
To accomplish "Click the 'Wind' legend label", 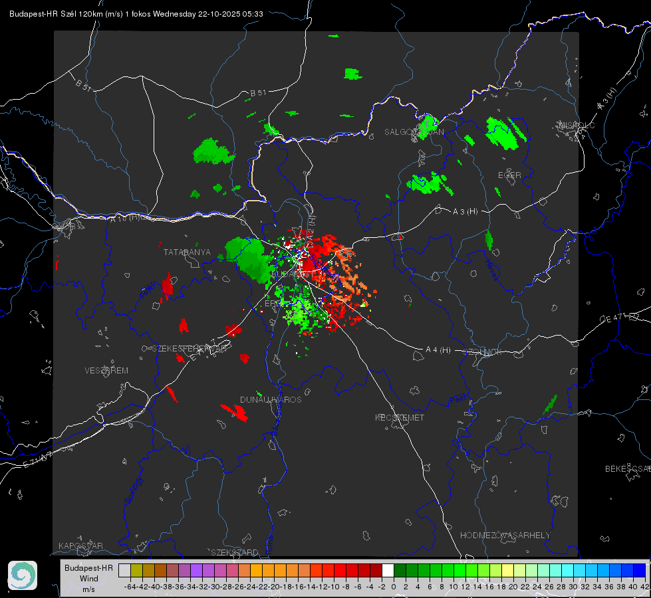I will [x=89, y=579].
